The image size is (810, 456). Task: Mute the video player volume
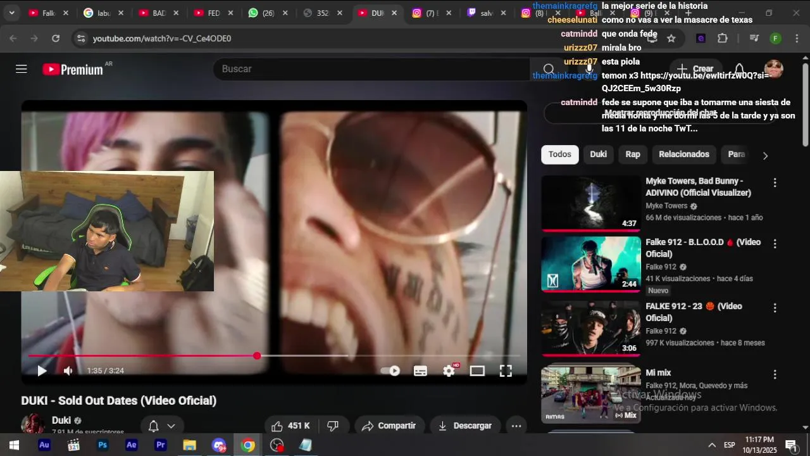click(x=68, y=371)
